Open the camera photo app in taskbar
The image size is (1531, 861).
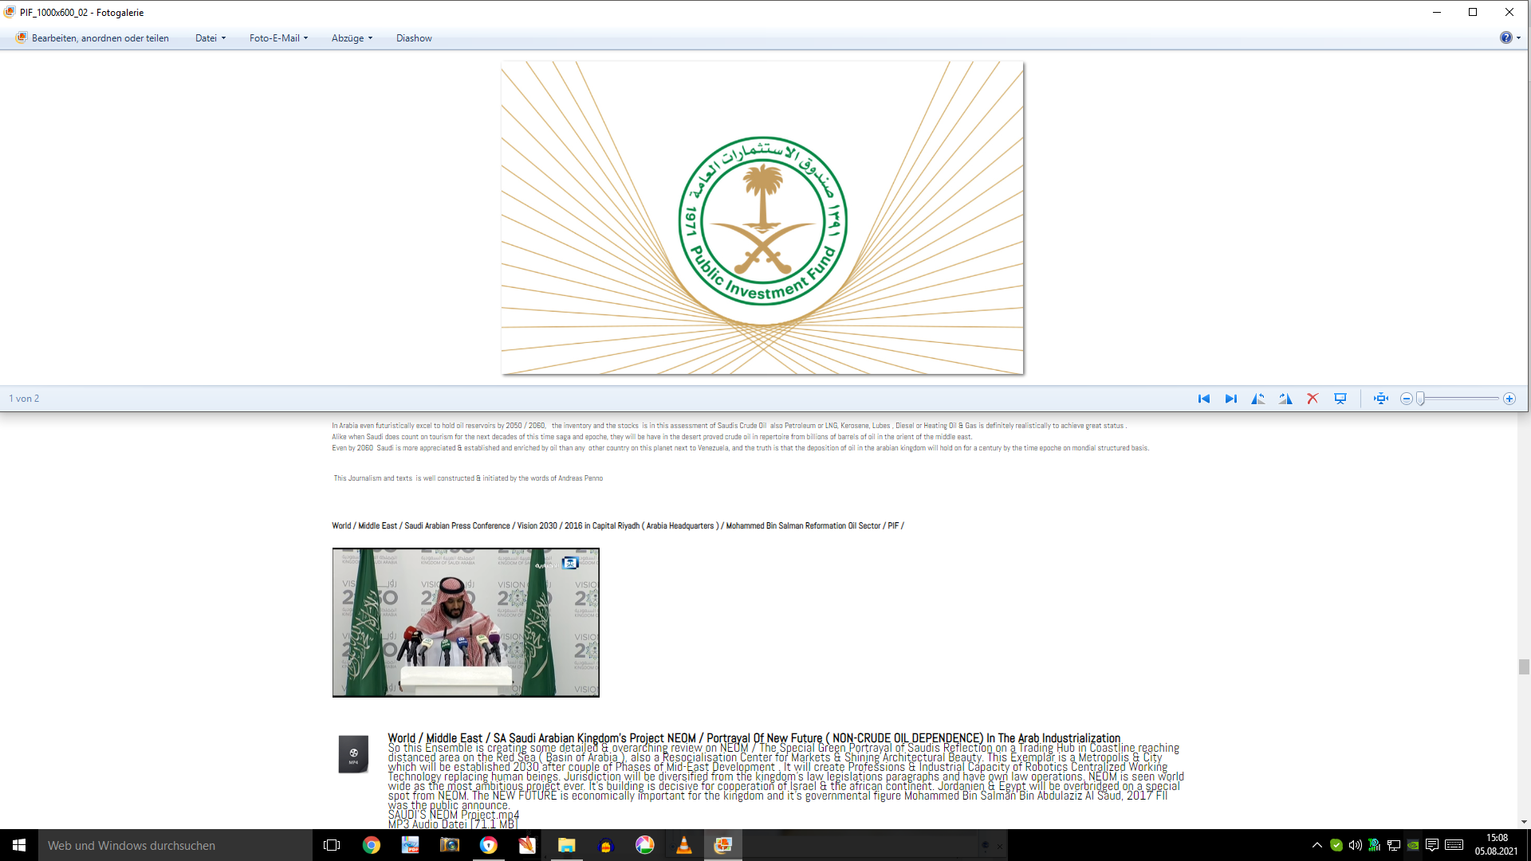(450, 845)
